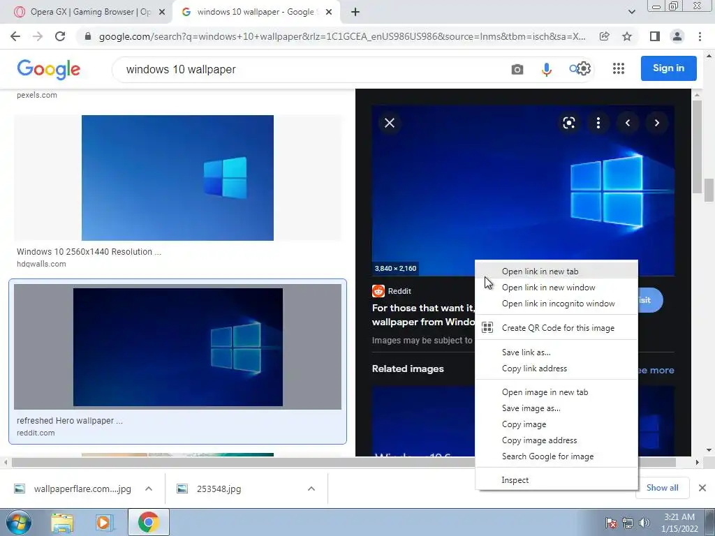Close the Opera GX tab
Image resolution: width=715 pixels, height=536 pixels.
tap(162, 13)
